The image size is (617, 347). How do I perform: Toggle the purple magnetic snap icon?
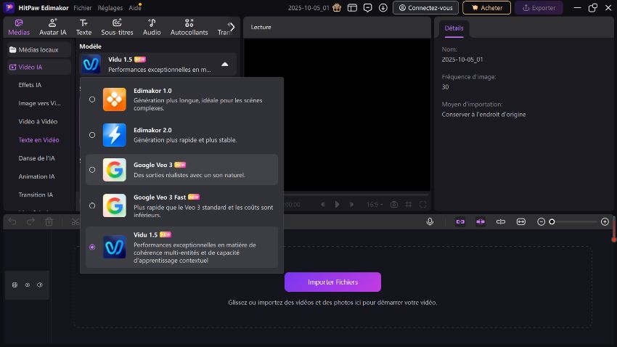tap(481, 222)
